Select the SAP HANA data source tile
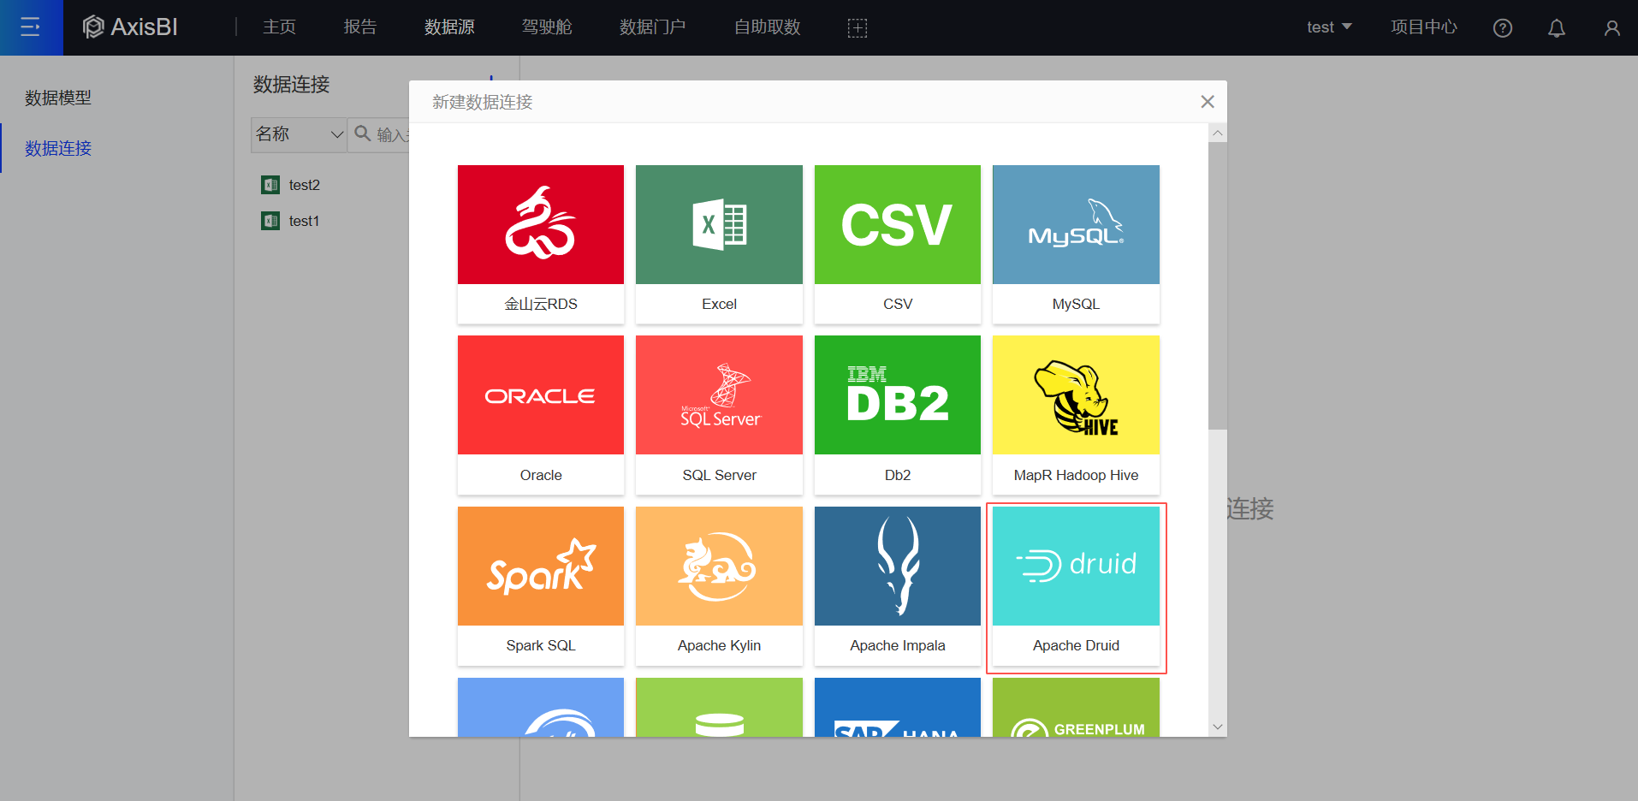 [x=898, y=707]
